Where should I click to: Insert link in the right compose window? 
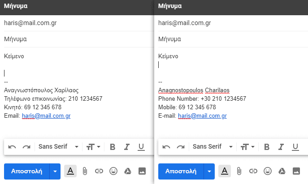click(x=253, y=171)
